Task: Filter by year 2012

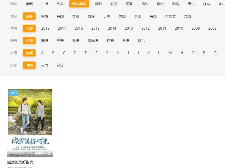Action: pos(145,29)
